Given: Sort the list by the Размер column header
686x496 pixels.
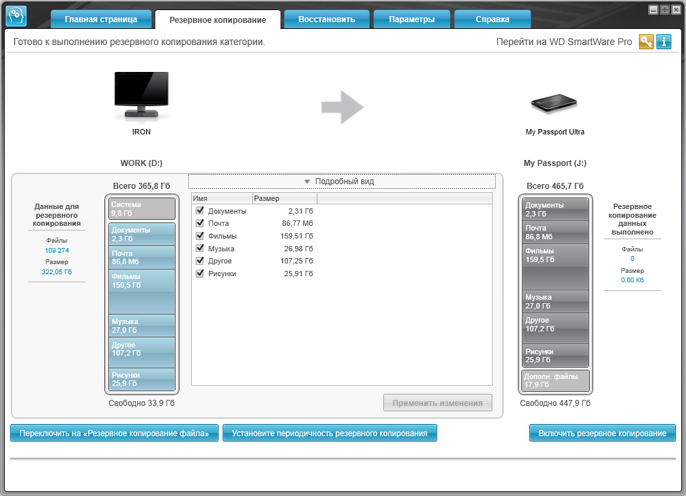Looking at the screenshot, I should tap(284, 198).
